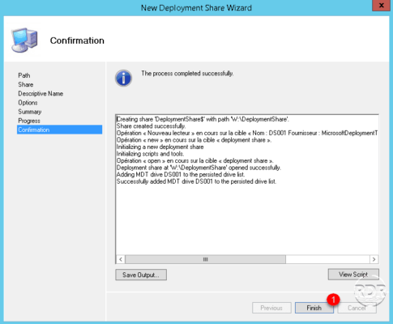This screenshot has height=324, width=393.
Task: Click the Finish button
Action: (x=314, y=308)
